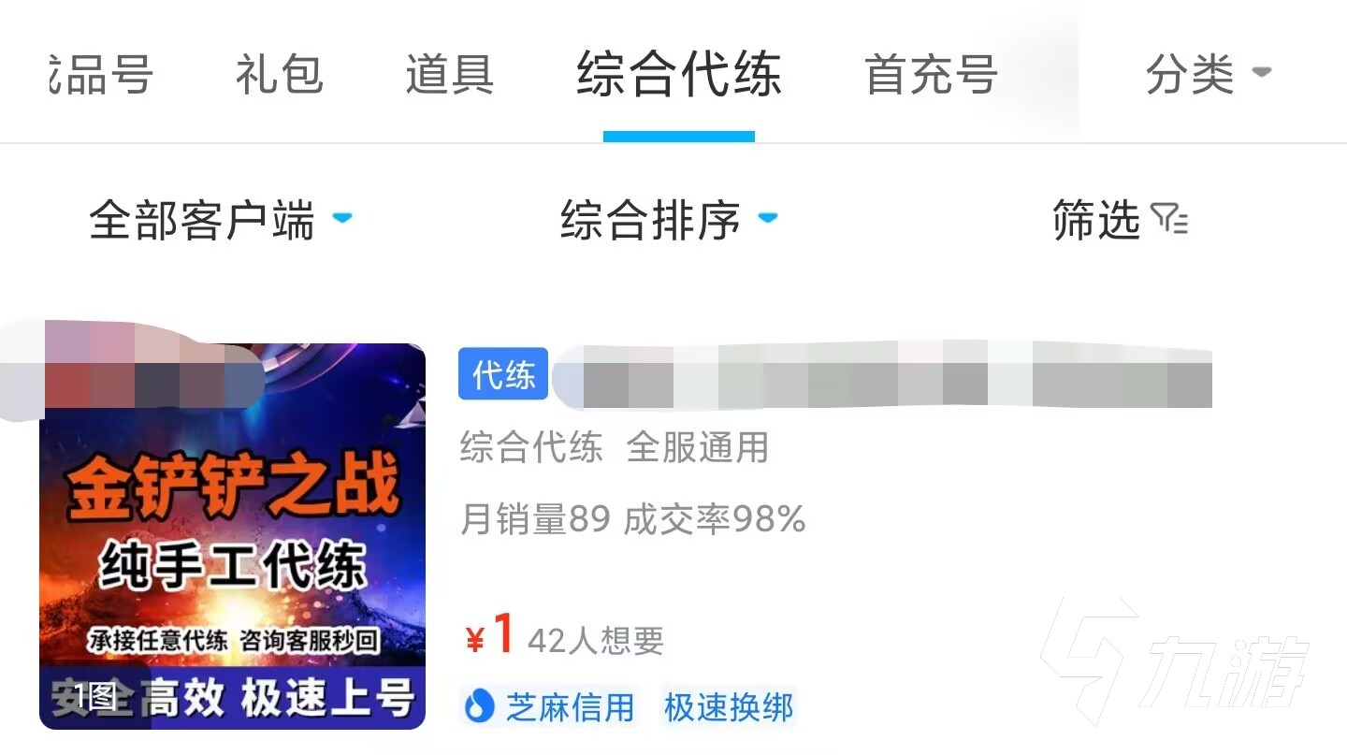Click the blue arrow beside 综合排序
The width and height of the screenshot is (1347, 755).
point(767,218)
